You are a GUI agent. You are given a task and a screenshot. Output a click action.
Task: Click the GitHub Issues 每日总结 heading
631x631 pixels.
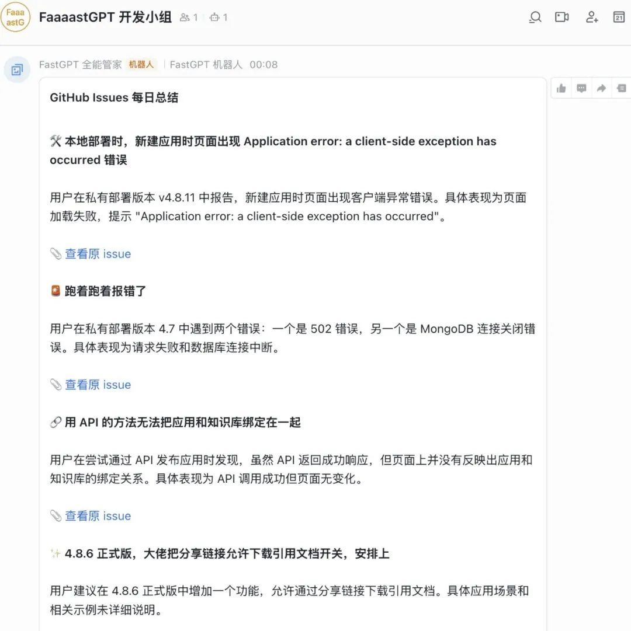pos(114,97)
